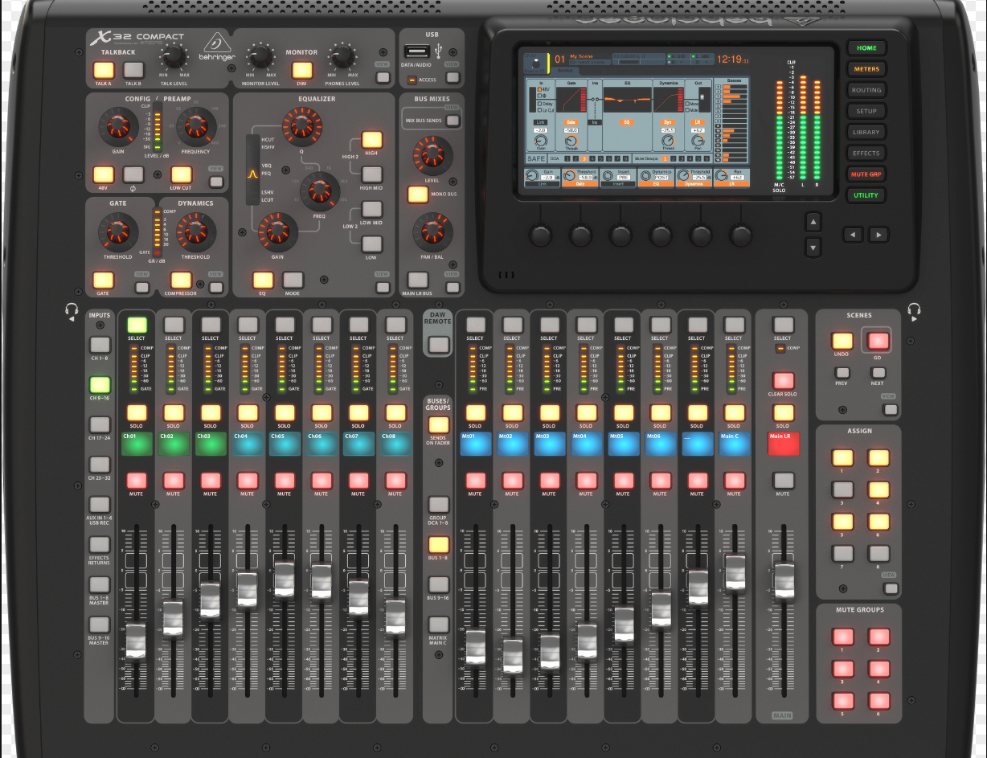Turn the TALK LEVEL knob
Screen dimensions: 987x758
point(173,57)
